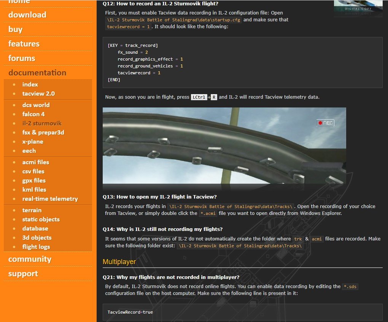Open the 3d objects page
The image size is (388, 322).
pos(37,238)
